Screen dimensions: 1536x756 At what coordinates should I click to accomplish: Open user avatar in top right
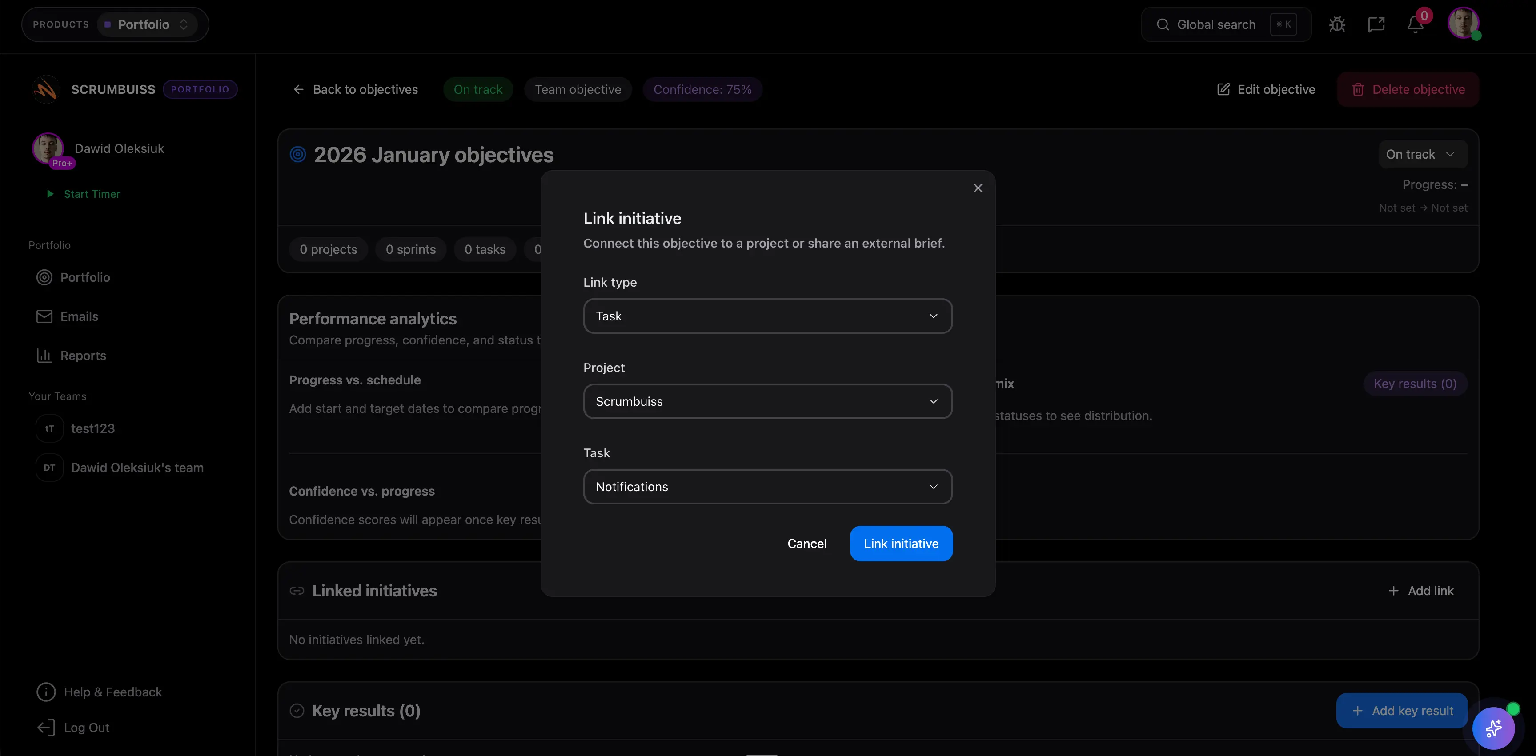1463,23
